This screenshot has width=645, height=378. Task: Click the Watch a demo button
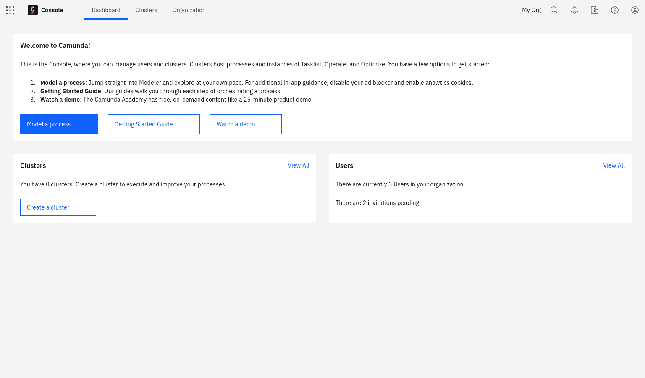(246, 124)
